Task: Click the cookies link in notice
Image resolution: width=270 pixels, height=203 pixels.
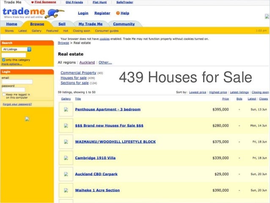Action: 105,39
